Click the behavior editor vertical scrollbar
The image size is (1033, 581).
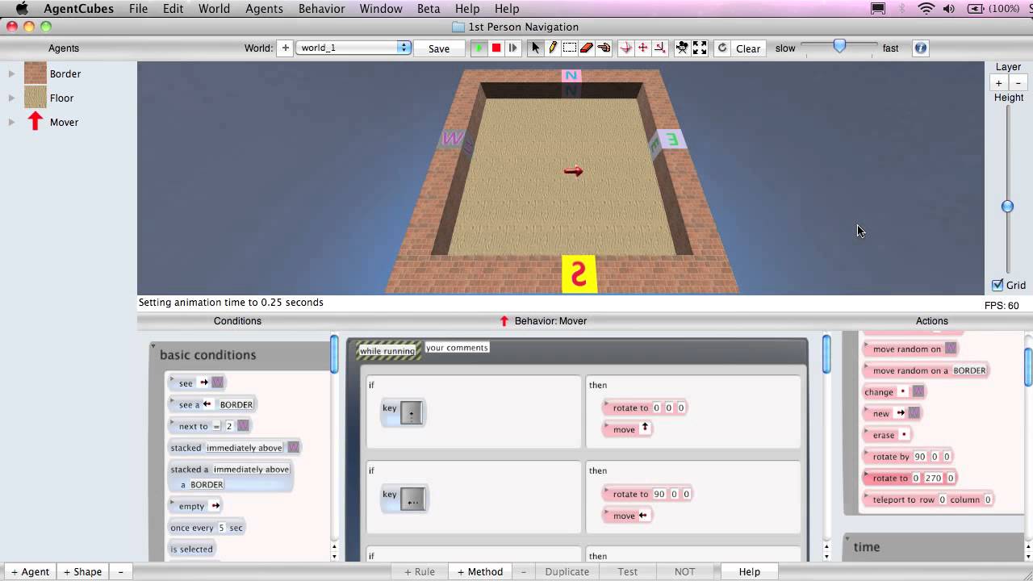pos(826,355)
